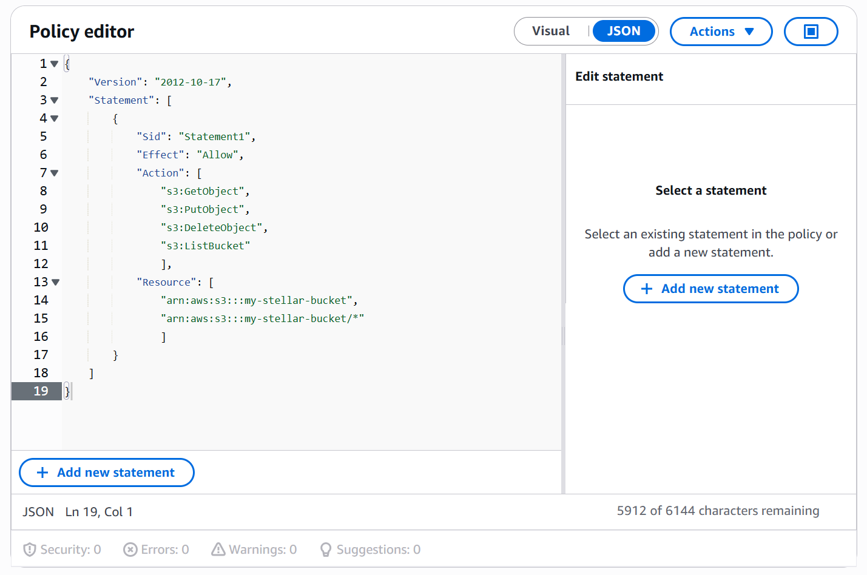Click plus icon in right panel's Add new statement

tap(647, 289)
